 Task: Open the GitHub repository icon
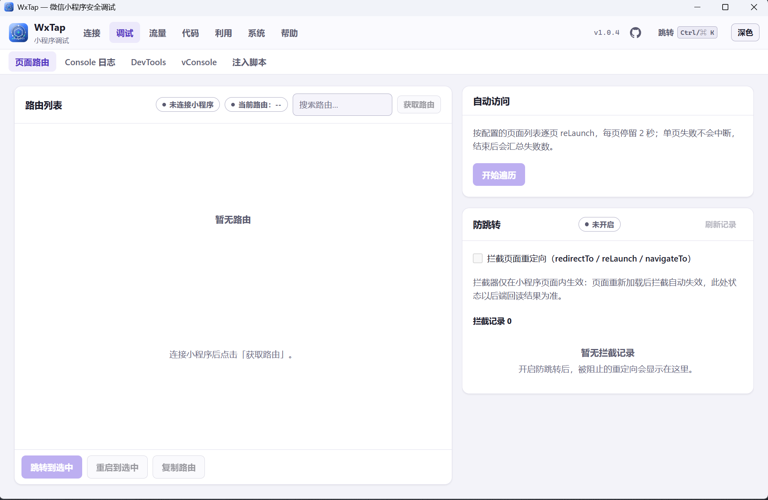tap(636, 33)
